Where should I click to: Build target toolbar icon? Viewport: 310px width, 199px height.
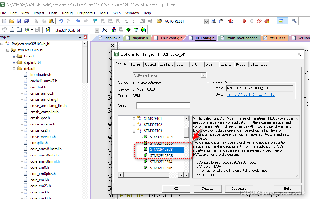[x=12, y=30]
